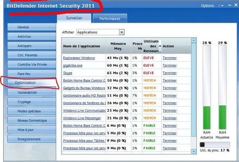The height and width of the screenshot is (162, 239).
Task: Sort by Nom de l'application column
Action: click(84, 46)
